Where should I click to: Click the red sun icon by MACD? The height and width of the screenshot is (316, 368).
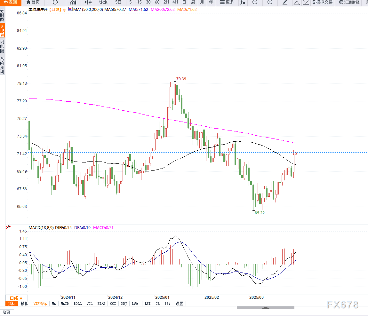pos(8,227)
